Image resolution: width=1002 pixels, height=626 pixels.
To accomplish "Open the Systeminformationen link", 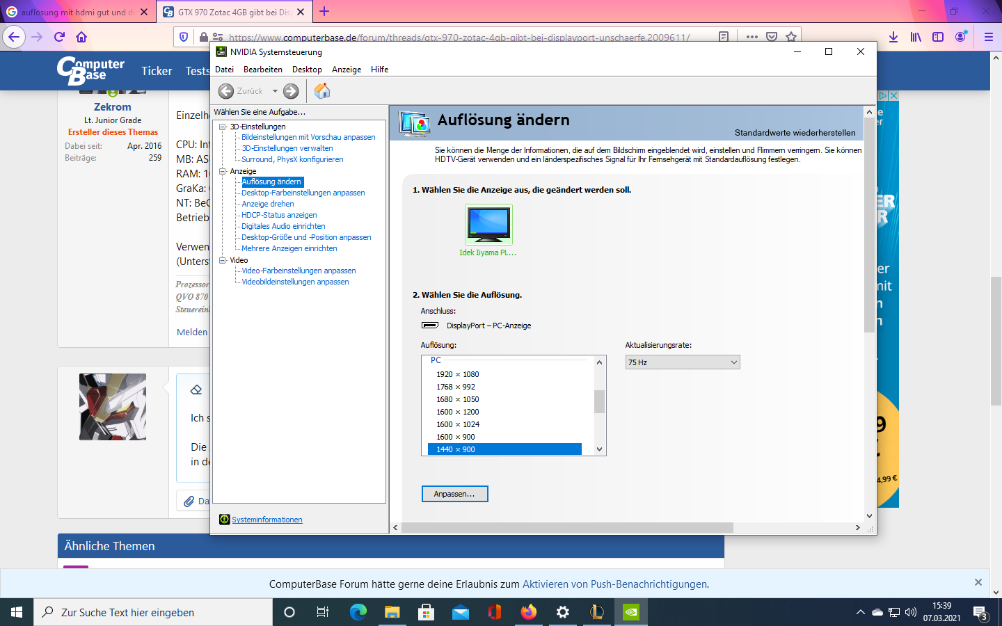I will [267, 520].
